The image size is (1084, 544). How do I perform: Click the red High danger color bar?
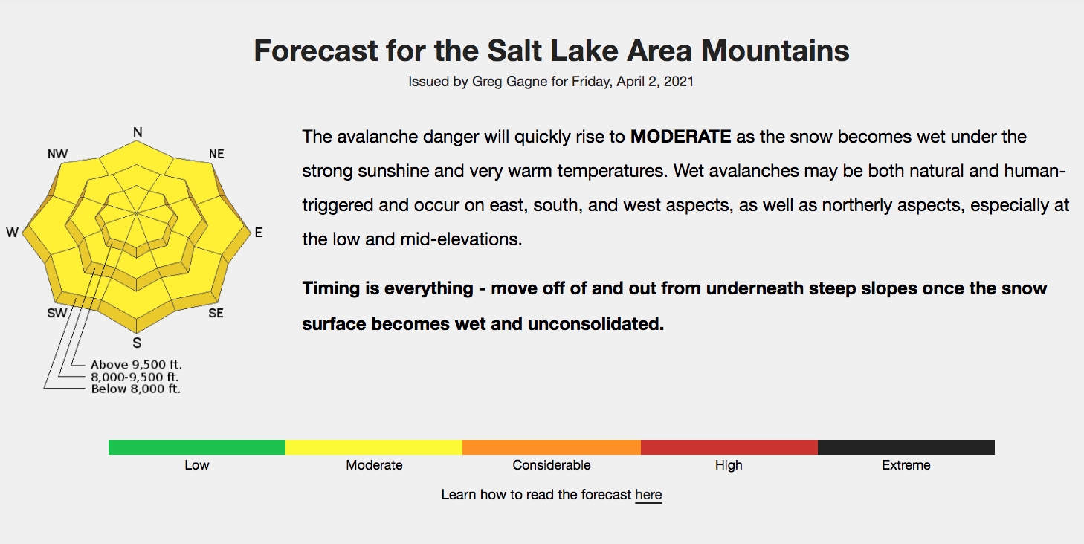coord(729,447)
